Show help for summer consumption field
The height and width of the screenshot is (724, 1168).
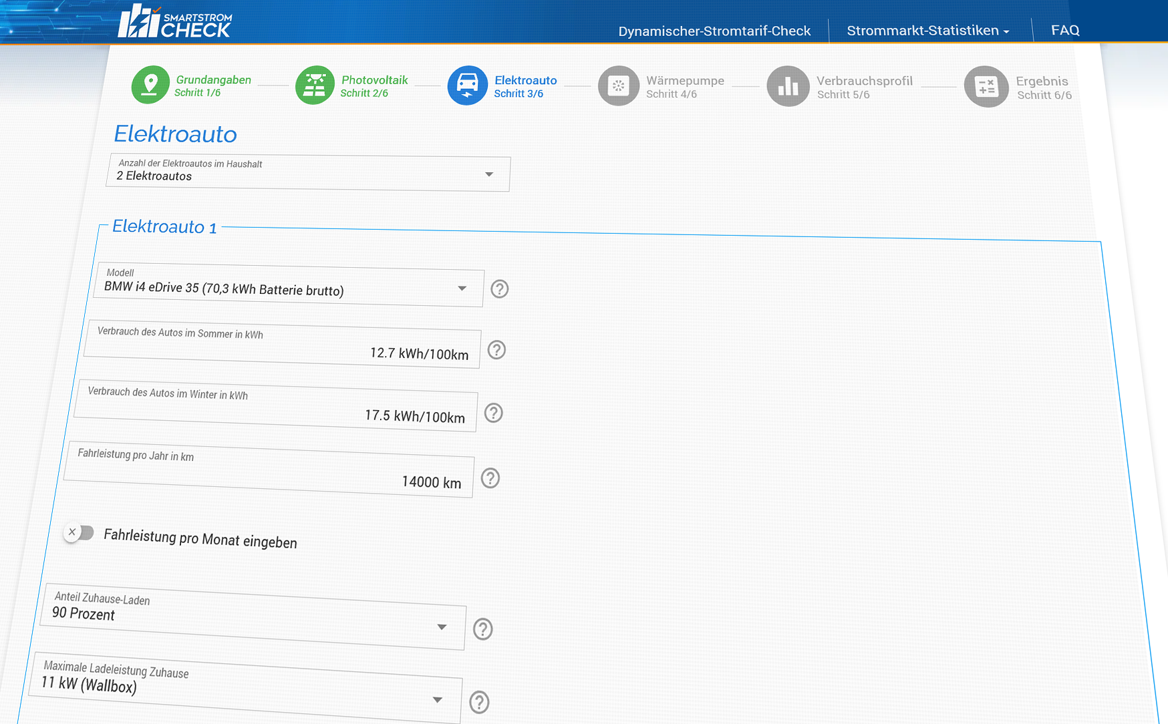pos(496,350)
